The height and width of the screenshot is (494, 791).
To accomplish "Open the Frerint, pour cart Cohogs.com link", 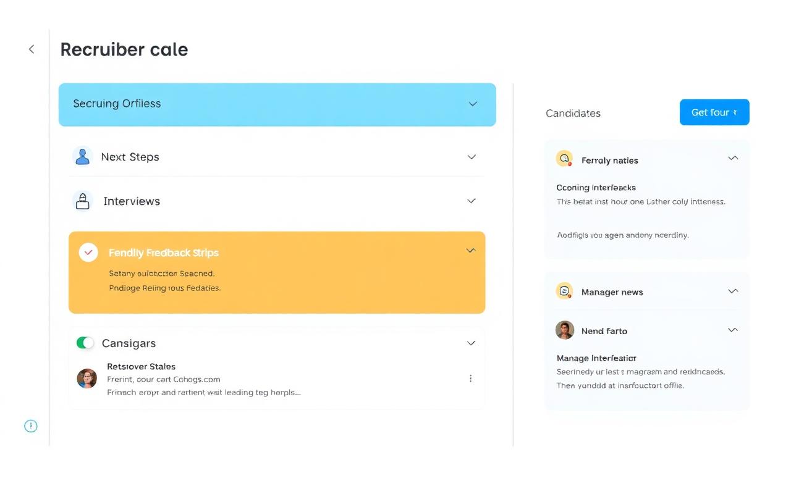I will [164, 379].
